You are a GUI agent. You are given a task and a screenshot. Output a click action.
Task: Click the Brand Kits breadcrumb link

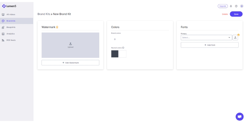pos(44,14)
